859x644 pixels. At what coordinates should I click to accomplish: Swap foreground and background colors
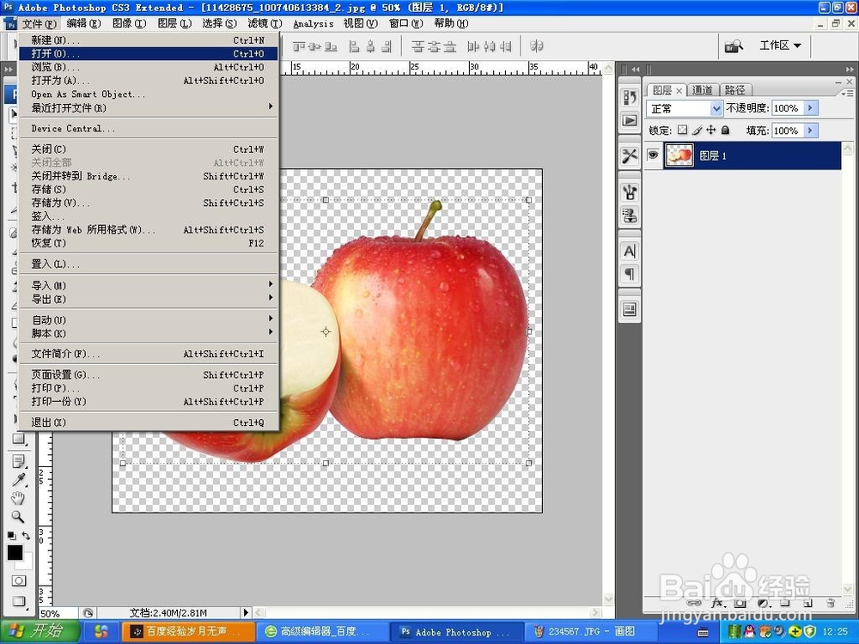[x=26, y=536]
